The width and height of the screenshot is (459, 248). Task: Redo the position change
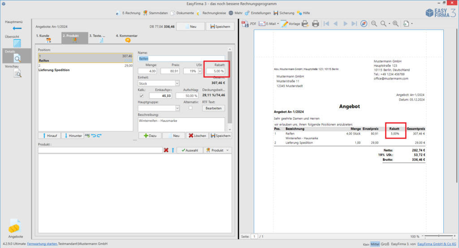99,135
